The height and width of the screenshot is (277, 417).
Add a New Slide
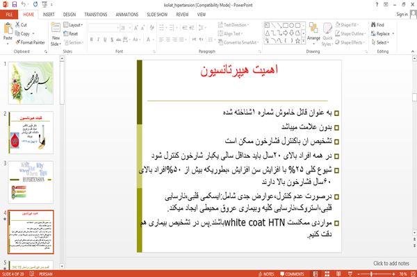tap(56, 35)
